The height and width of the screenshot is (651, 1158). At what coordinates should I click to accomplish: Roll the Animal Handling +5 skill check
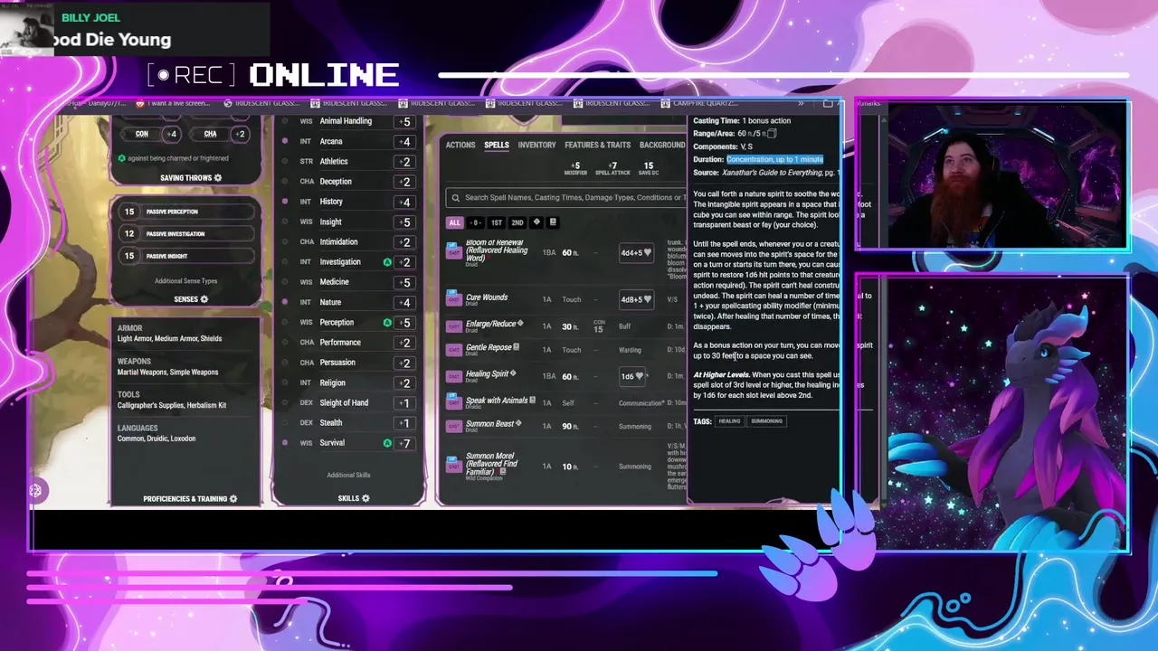coord(405,122)
